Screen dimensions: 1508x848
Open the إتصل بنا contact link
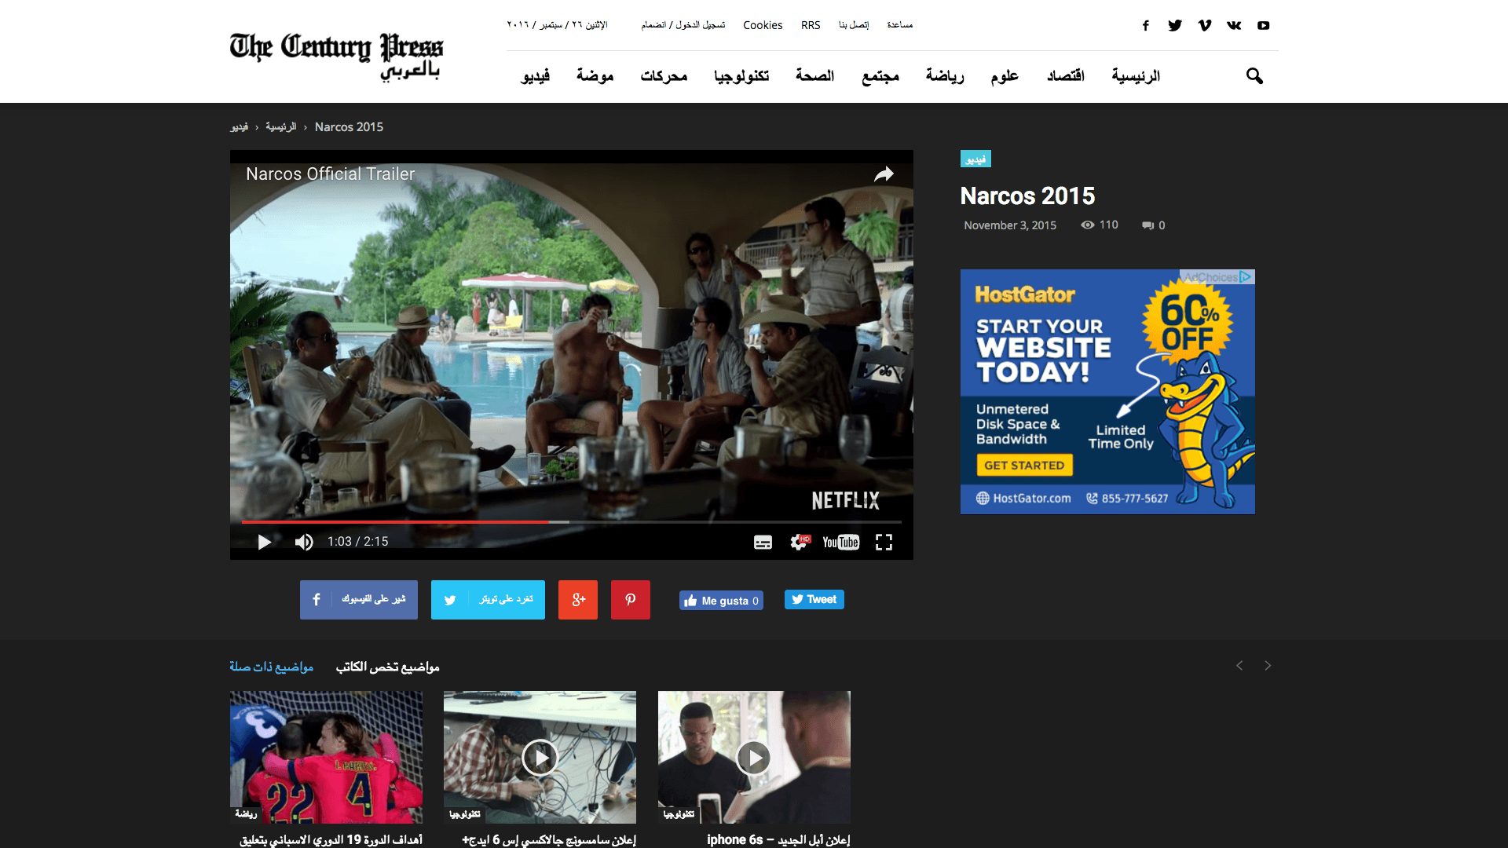click(x=854, y=25)
